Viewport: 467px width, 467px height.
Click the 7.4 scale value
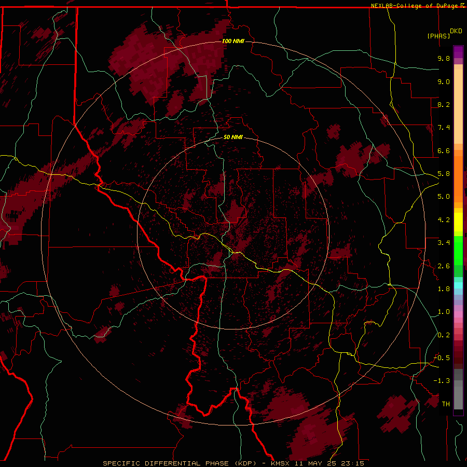pyautogui.click(x=444, y=128)
